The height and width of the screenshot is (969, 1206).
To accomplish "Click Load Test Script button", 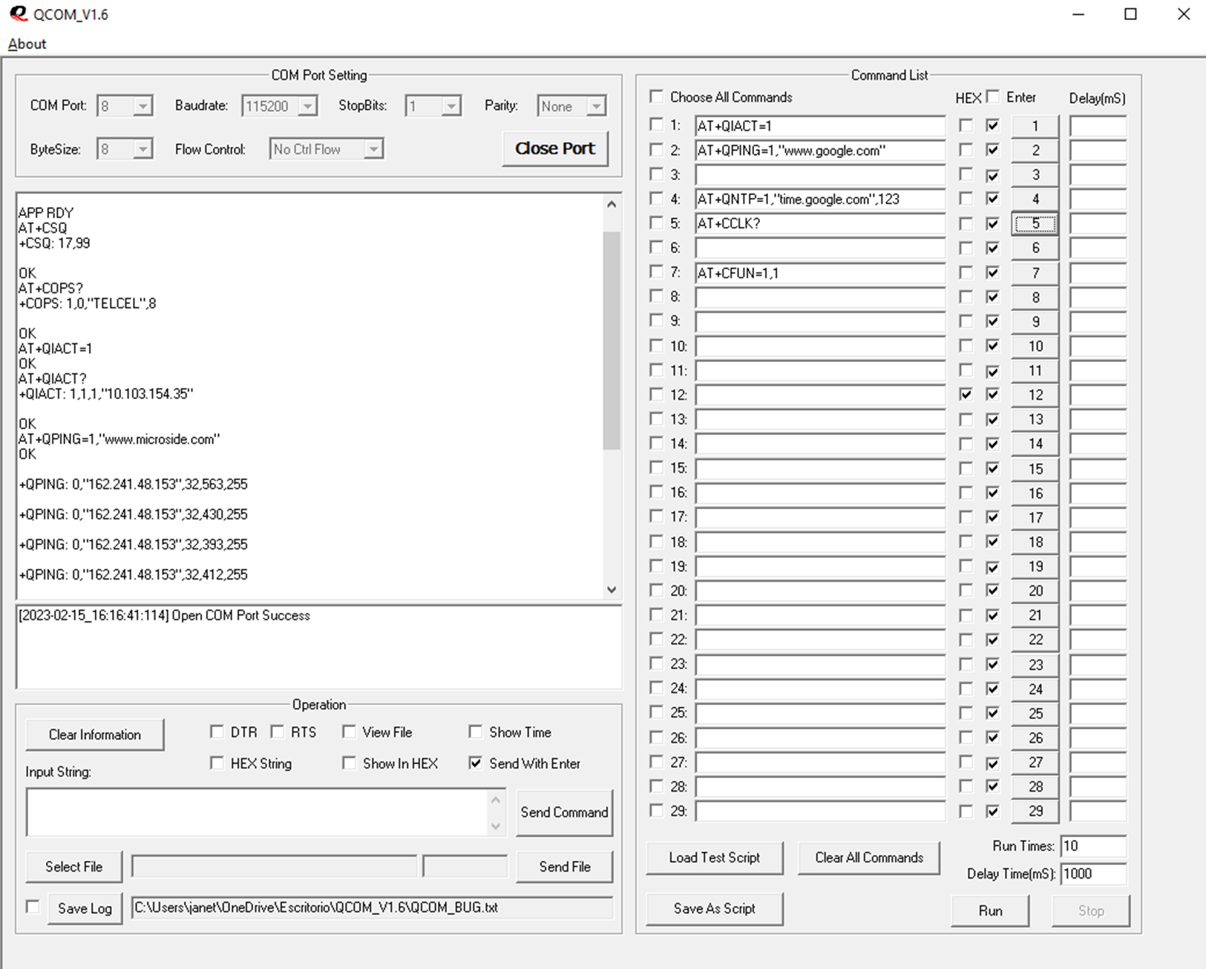I will coord(714,858).
